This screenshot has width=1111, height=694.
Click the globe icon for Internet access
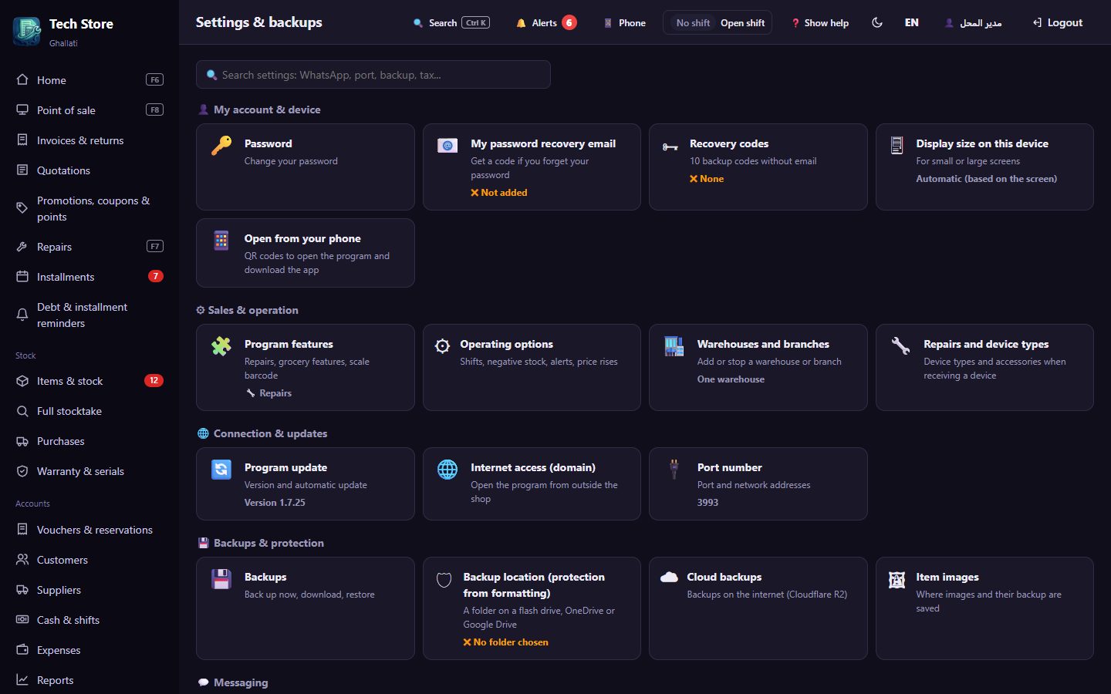point(447,470)
